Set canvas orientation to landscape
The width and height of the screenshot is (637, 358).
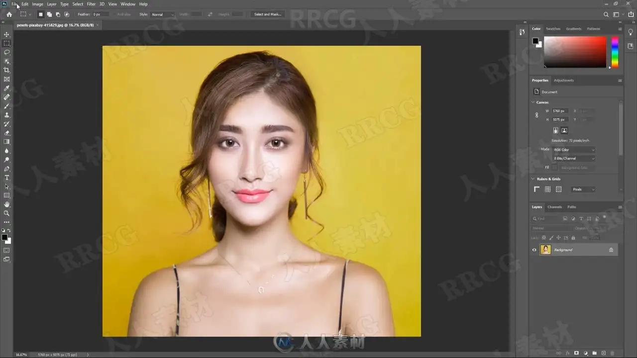point(564,130)
